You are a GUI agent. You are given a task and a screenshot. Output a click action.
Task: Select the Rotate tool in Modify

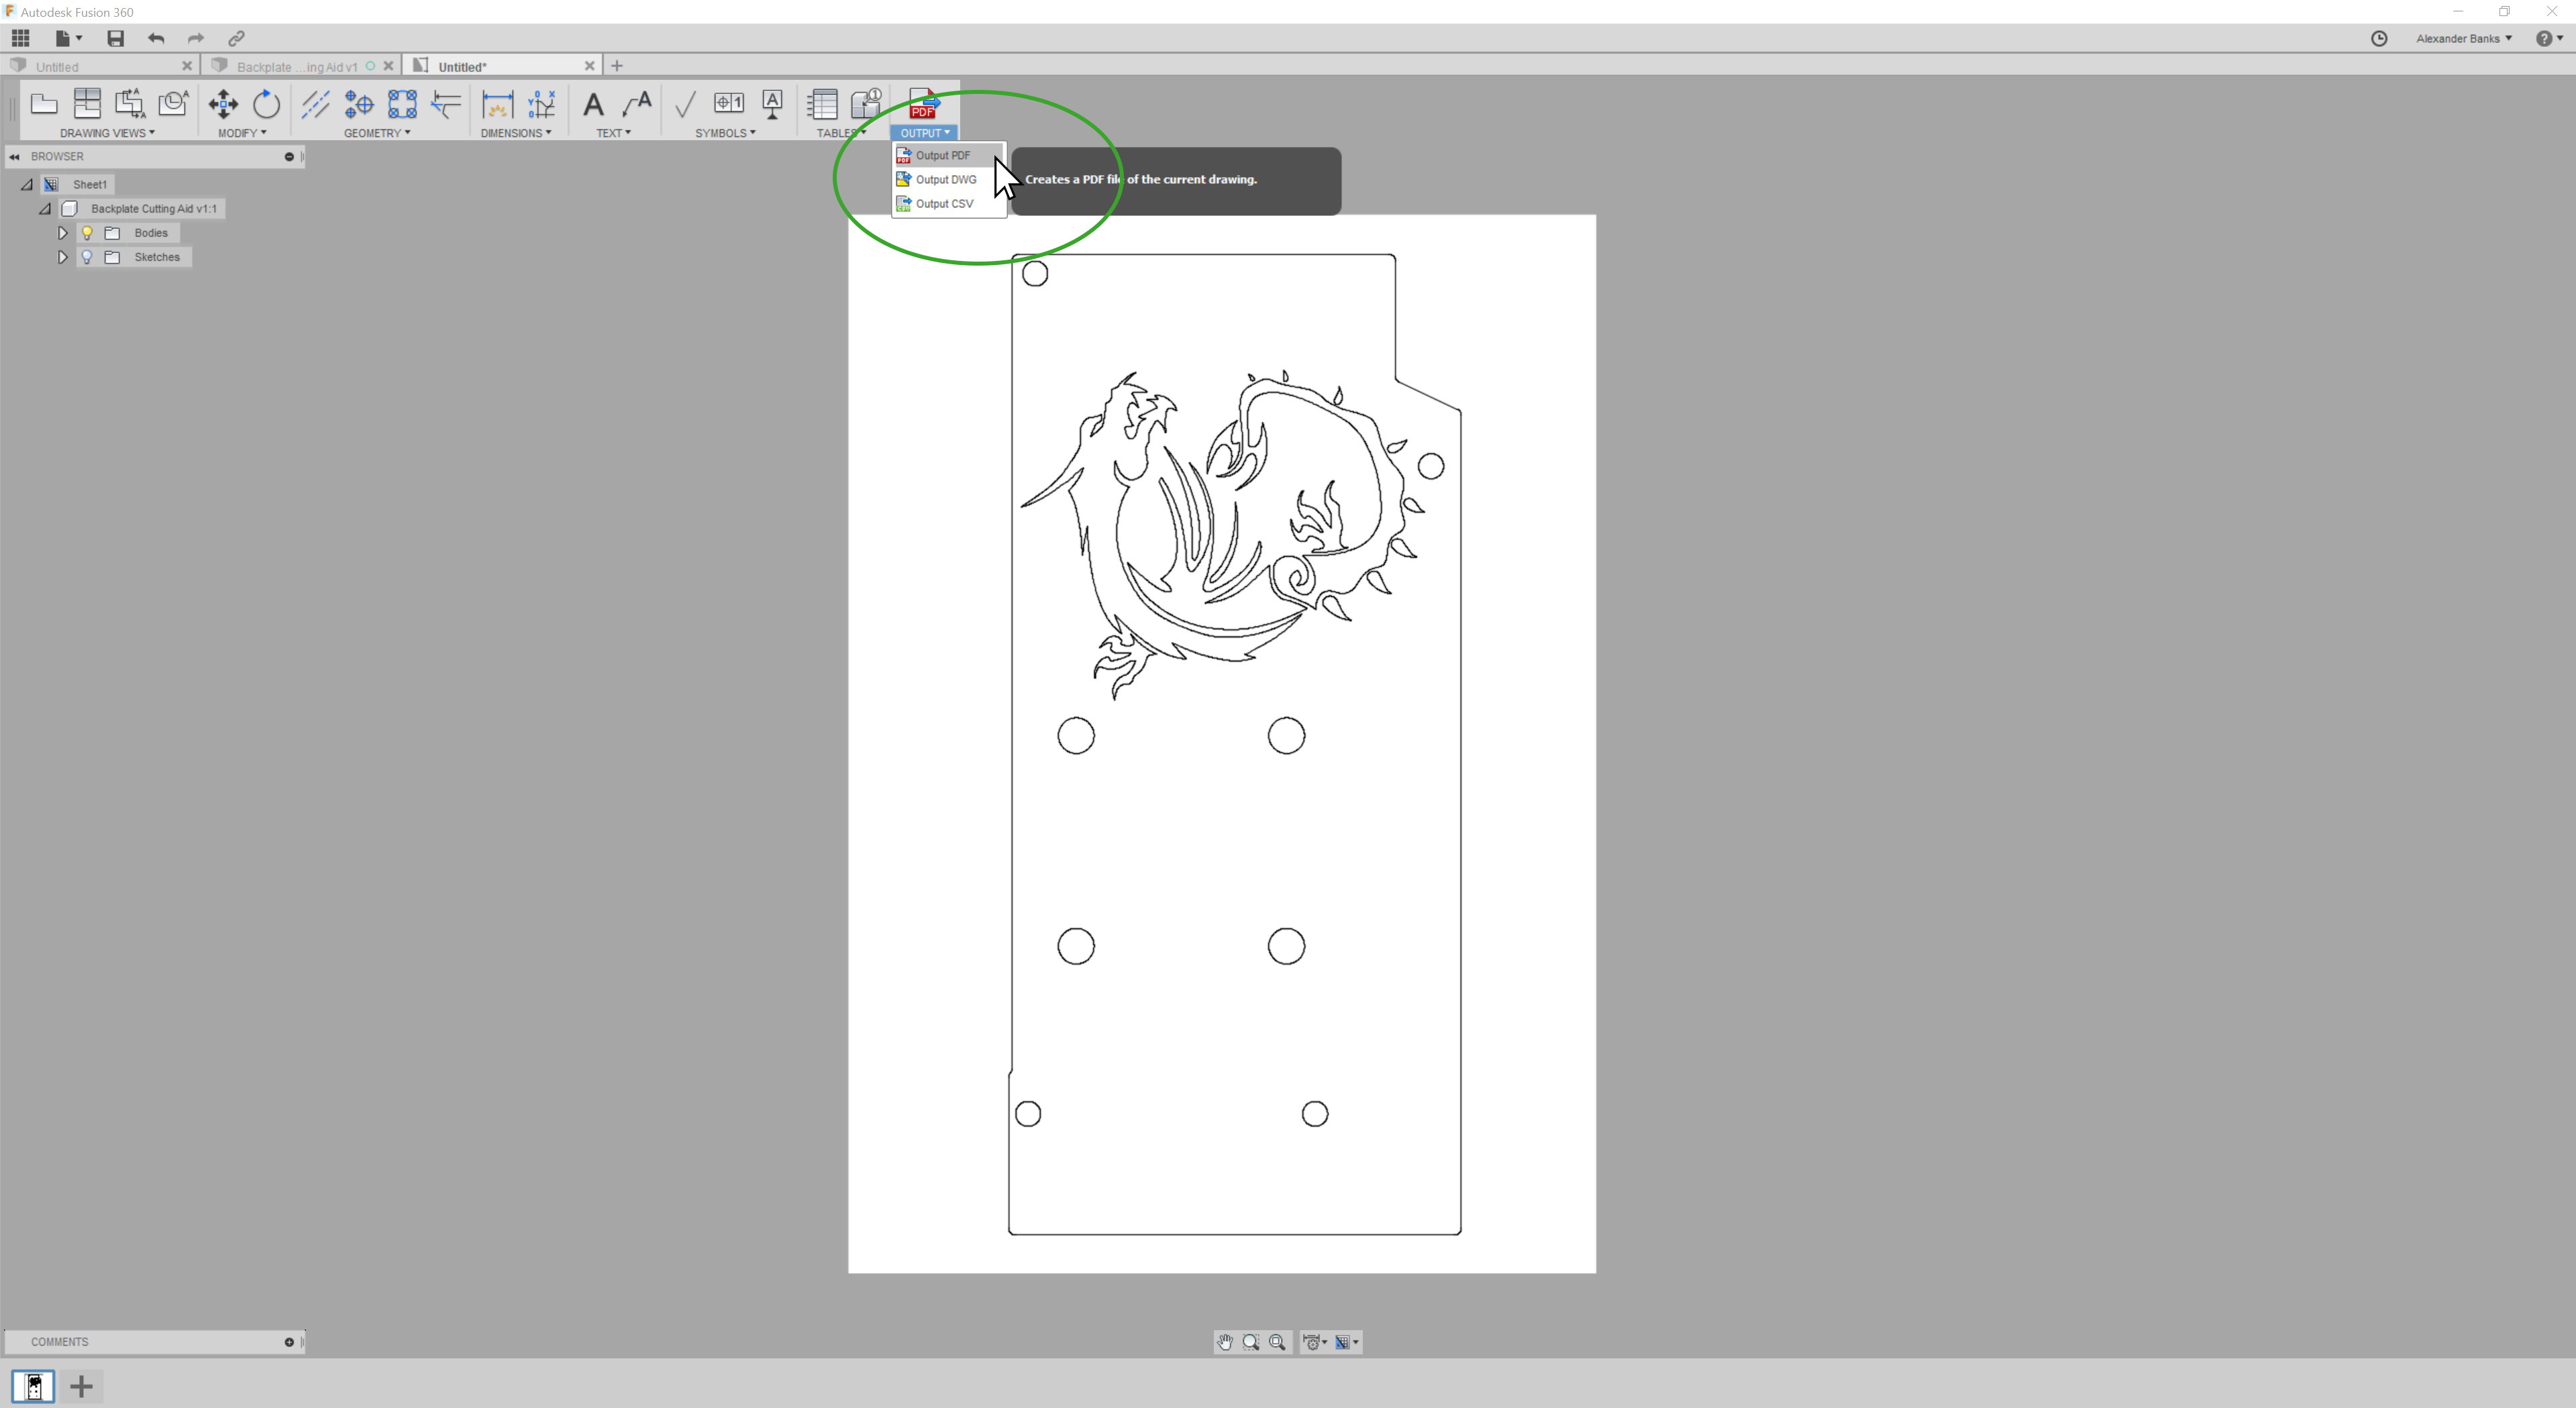pos(266,104)
